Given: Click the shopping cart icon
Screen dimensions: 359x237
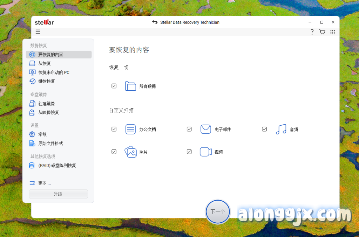Looking at the screenshot, I should click(322, 32).
